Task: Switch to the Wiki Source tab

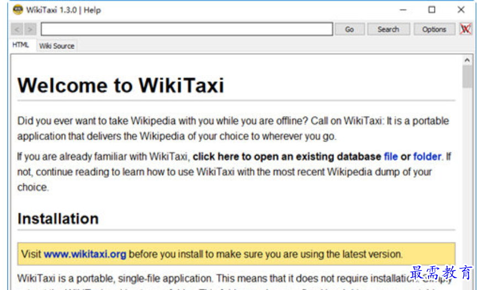Action: 56,46
